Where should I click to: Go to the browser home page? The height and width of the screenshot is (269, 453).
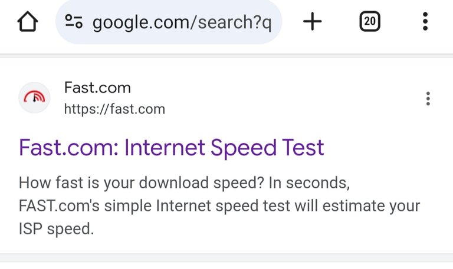28,21
